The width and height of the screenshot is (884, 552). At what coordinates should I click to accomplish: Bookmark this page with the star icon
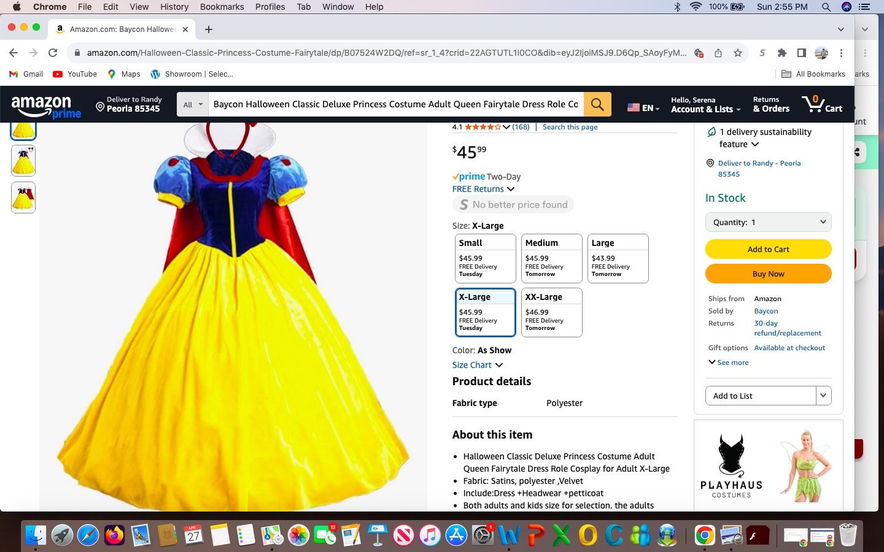click(x=738, y=53)
